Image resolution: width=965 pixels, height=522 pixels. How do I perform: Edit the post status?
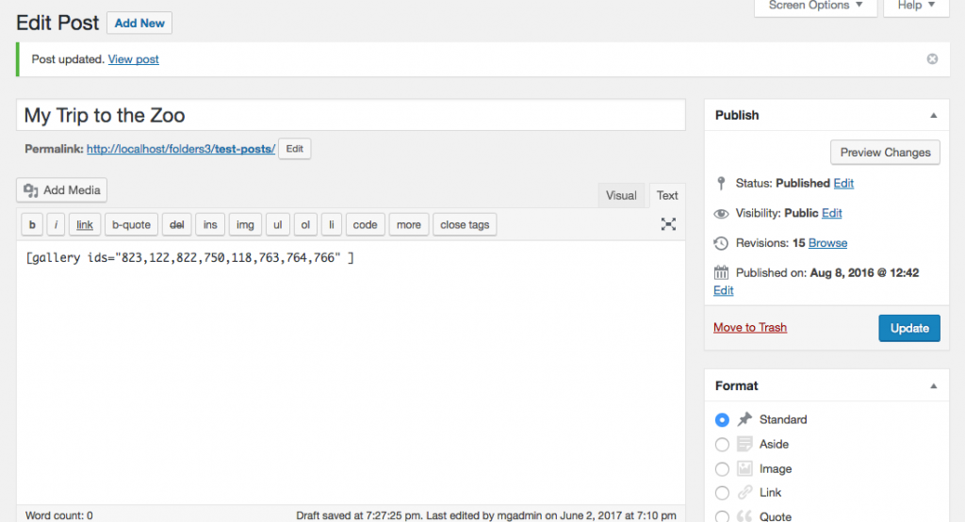(843, 184)
